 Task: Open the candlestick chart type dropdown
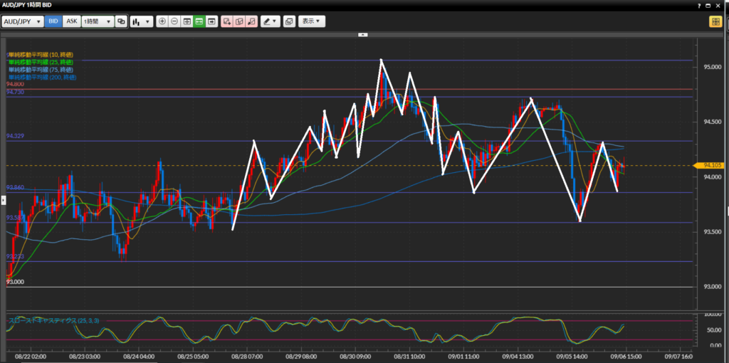(142, 21)
